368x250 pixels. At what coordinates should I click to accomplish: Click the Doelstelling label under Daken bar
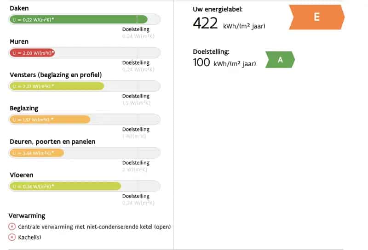(136, 29)
